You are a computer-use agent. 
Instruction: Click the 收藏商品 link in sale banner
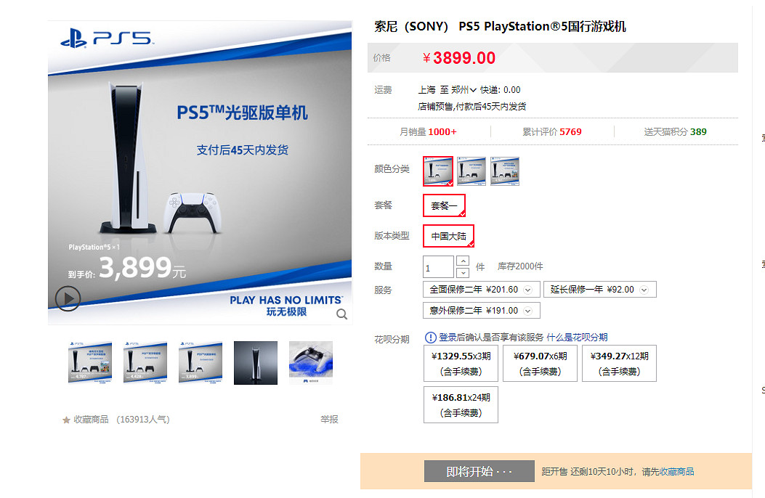(676, 472)
